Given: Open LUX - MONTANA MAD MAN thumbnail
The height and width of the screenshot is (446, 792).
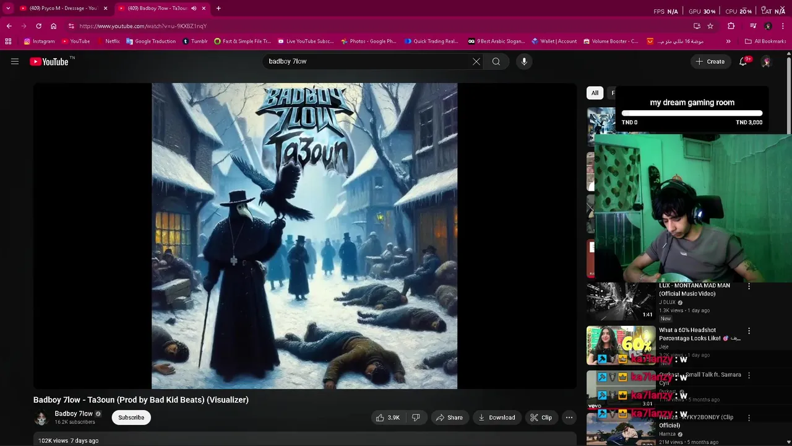Looking at the screenshot, I should (621, 302).
